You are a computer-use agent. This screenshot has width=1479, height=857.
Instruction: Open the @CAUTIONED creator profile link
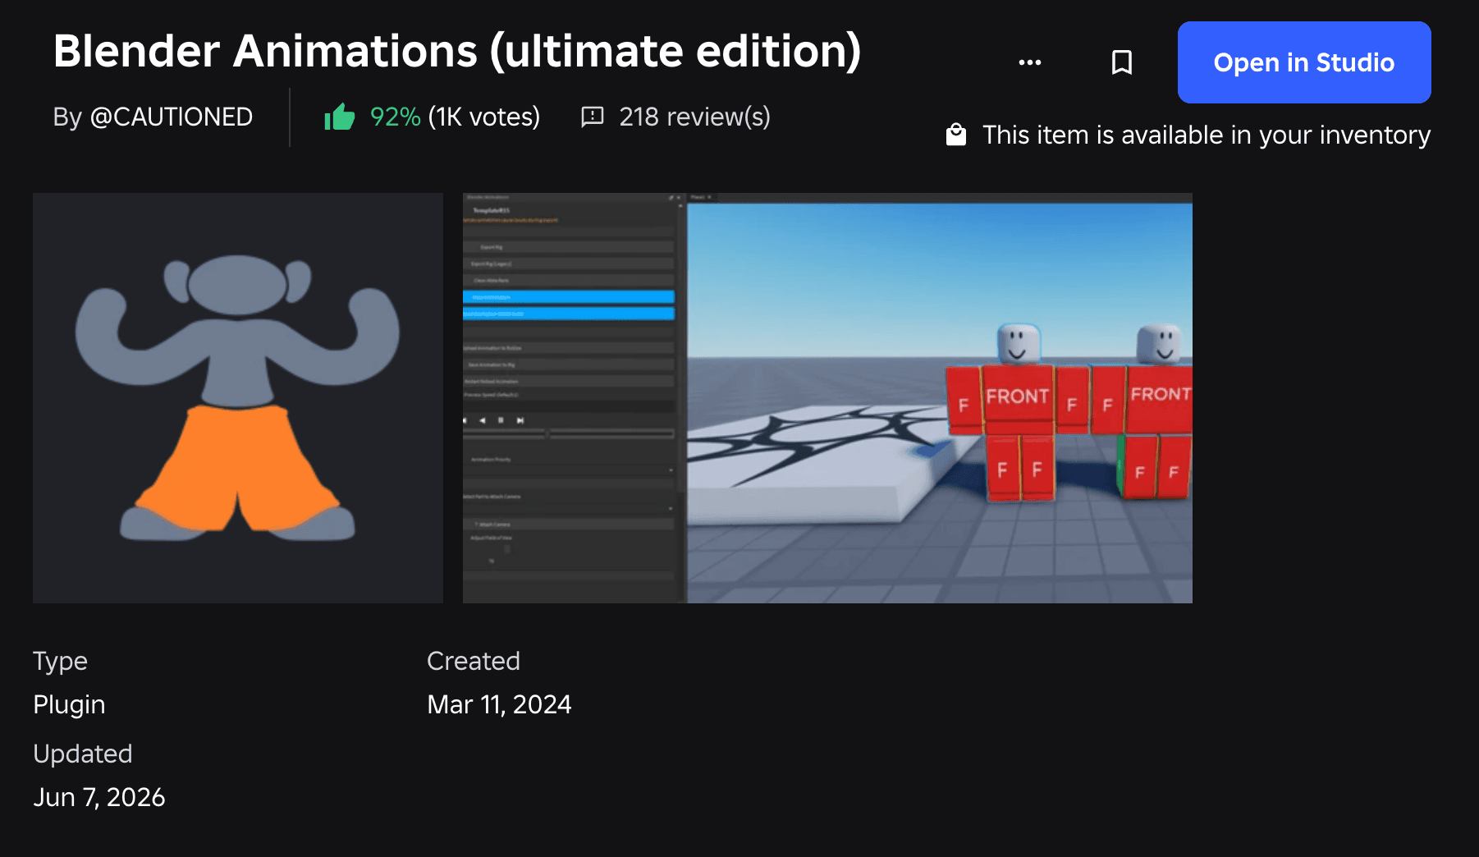click(x=172, y=117)
